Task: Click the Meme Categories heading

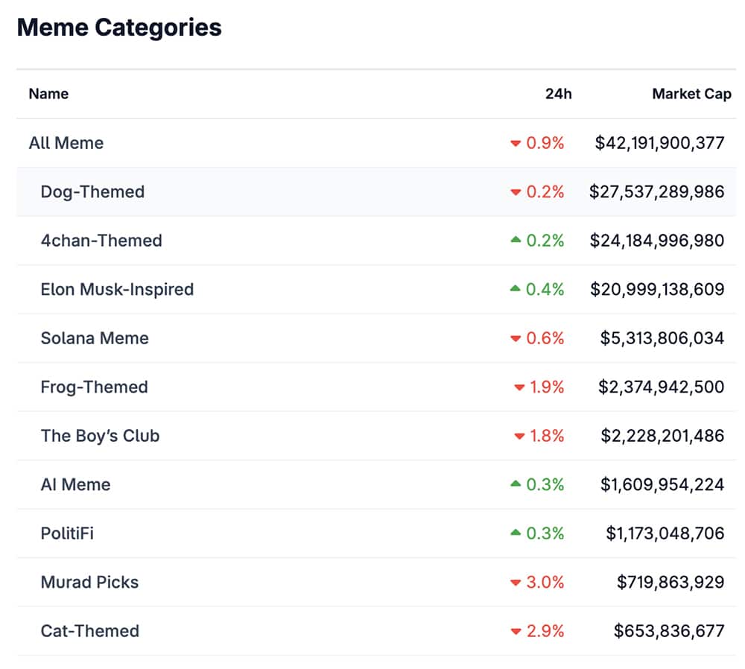Action: pos(119,28)
